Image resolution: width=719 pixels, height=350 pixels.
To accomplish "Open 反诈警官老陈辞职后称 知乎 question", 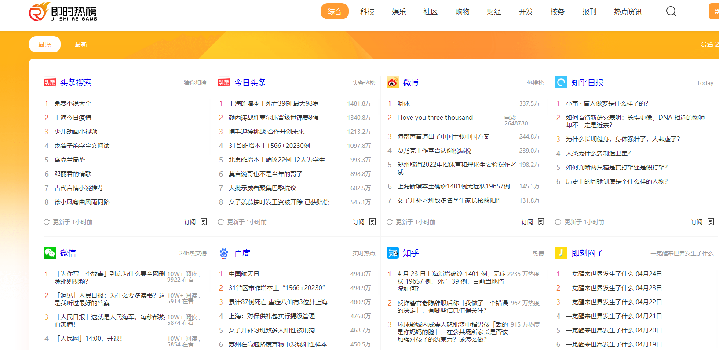I will click(x=453, y=306).
